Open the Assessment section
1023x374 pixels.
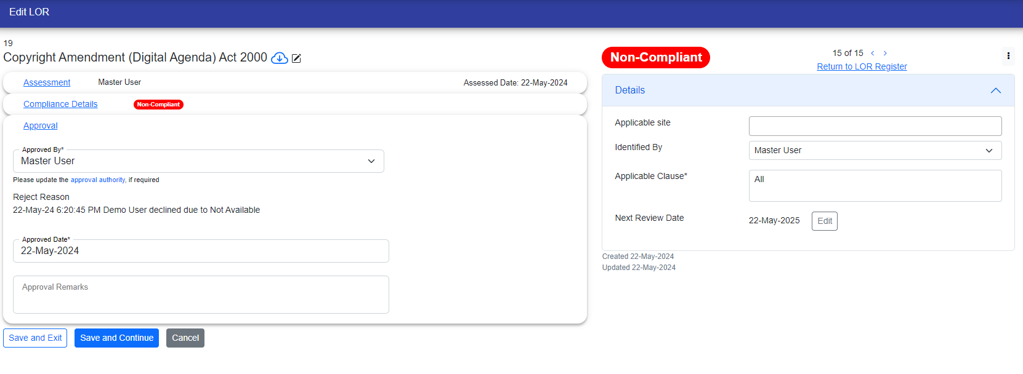[47, 82]
